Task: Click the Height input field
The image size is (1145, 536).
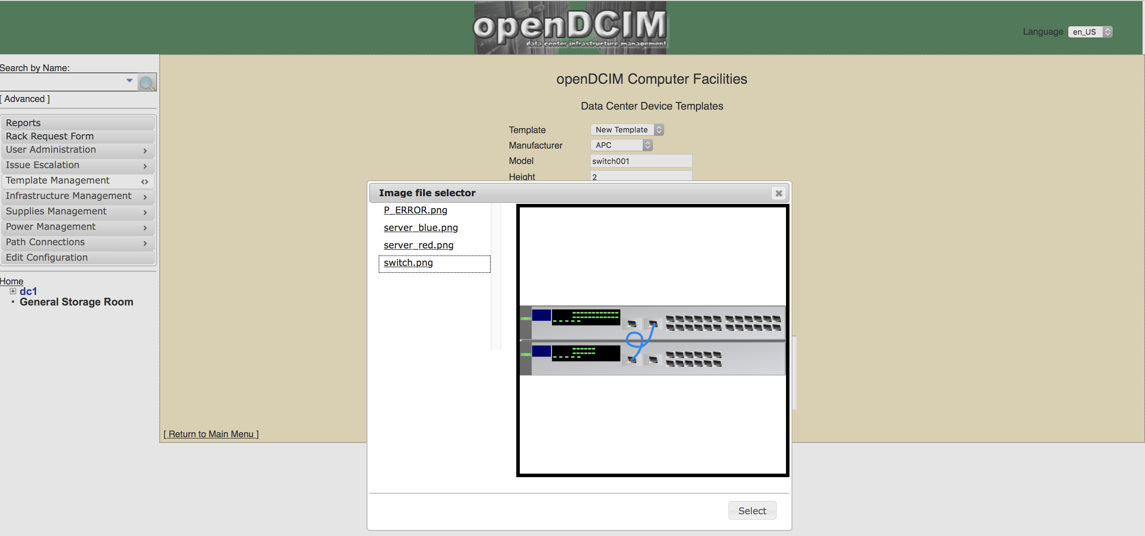Action: pos(641,176)
